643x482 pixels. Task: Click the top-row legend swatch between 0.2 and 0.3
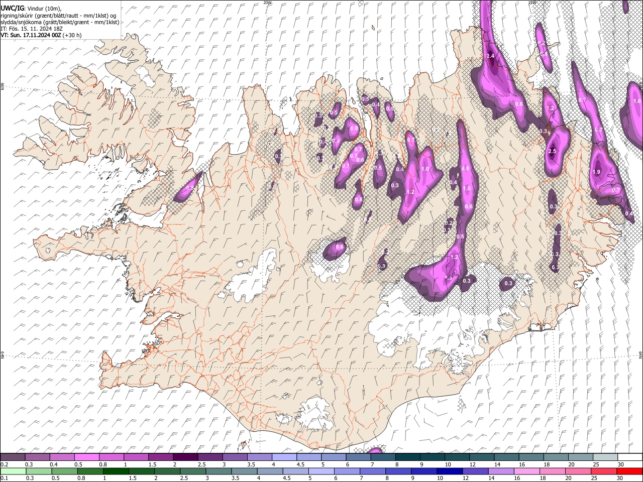coord(13,457)
